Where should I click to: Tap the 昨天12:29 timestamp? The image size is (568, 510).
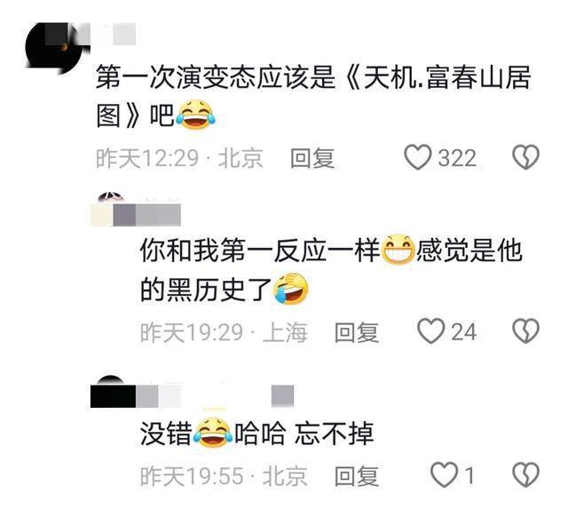point(147,158)
